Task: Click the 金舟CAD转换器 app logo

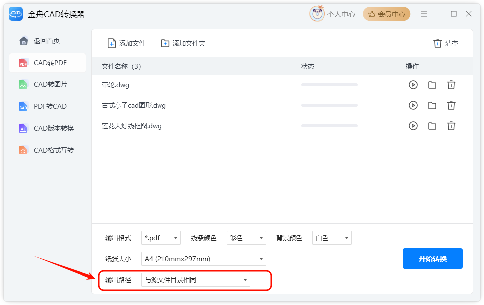Action: point(16,14)
